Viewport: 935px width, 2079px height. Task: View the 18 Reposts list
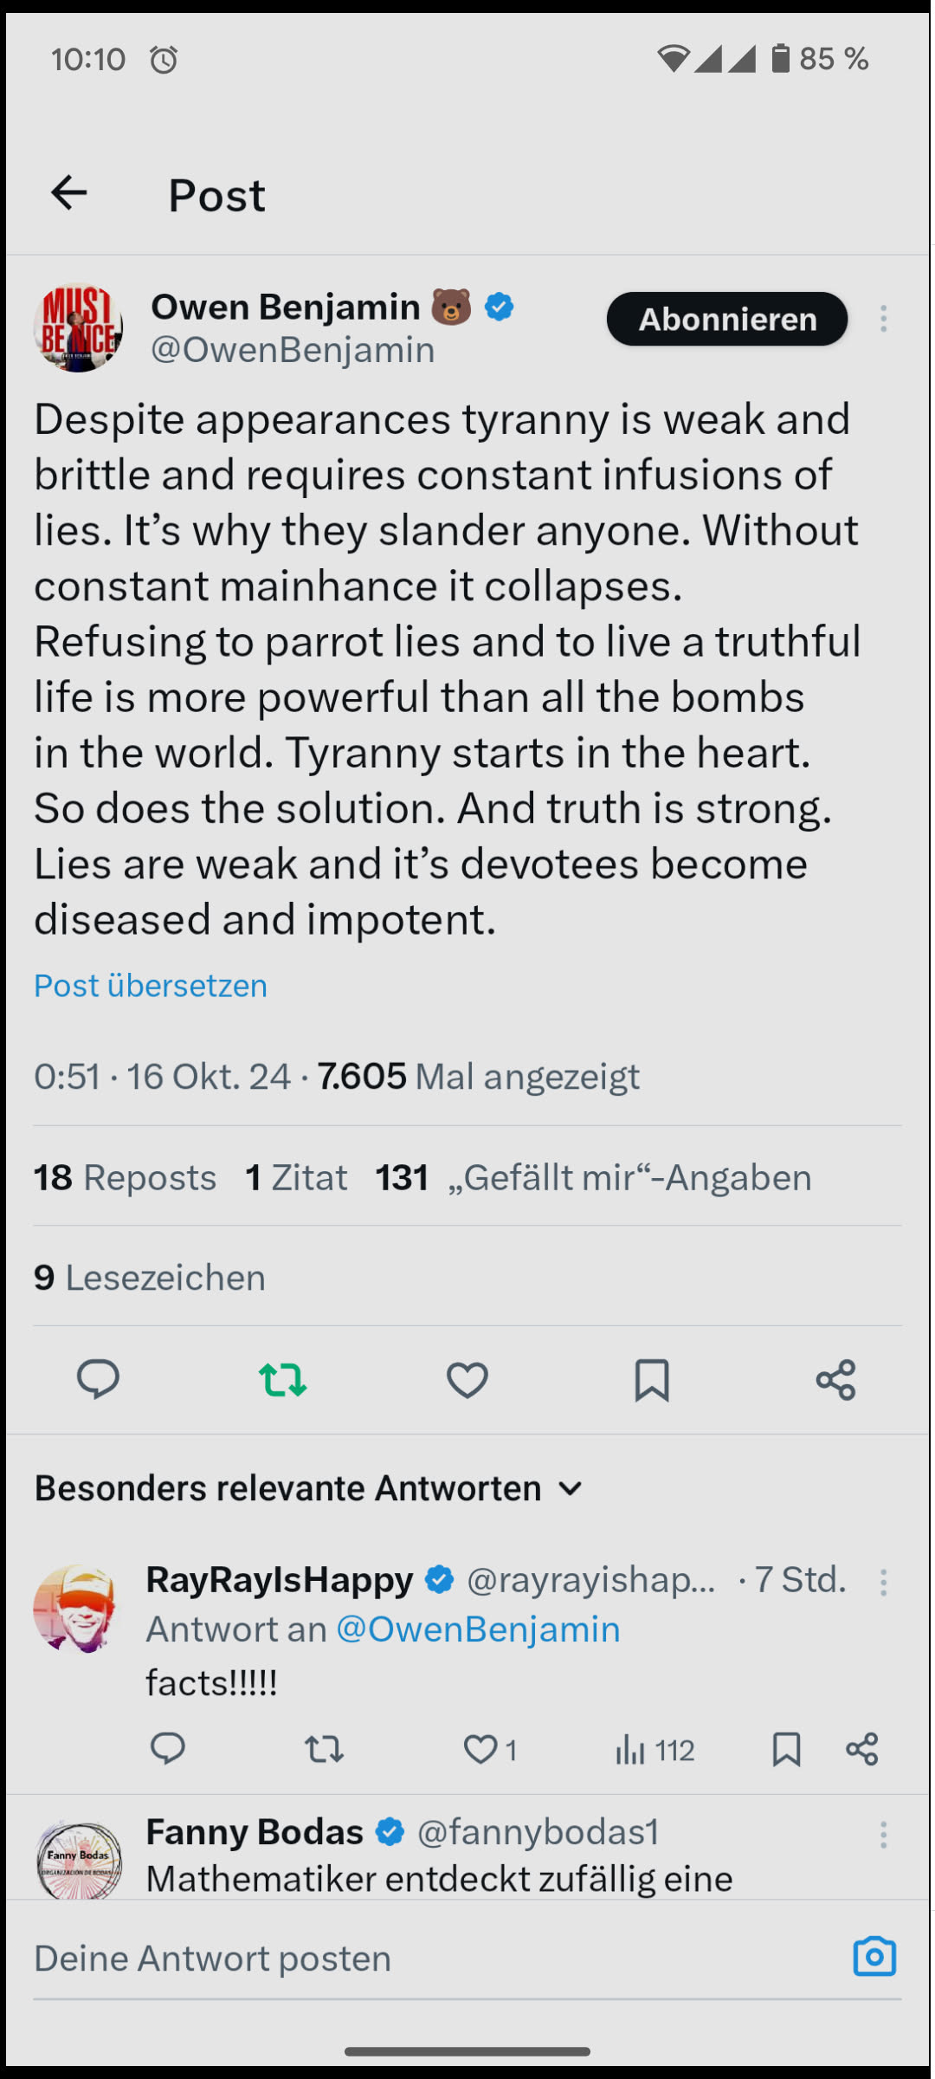tap(126, 1177)
